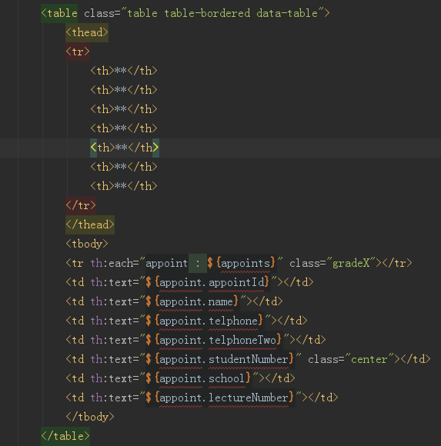Click appoint.name expression
The image size is (441, 446).
click(192, 301)
